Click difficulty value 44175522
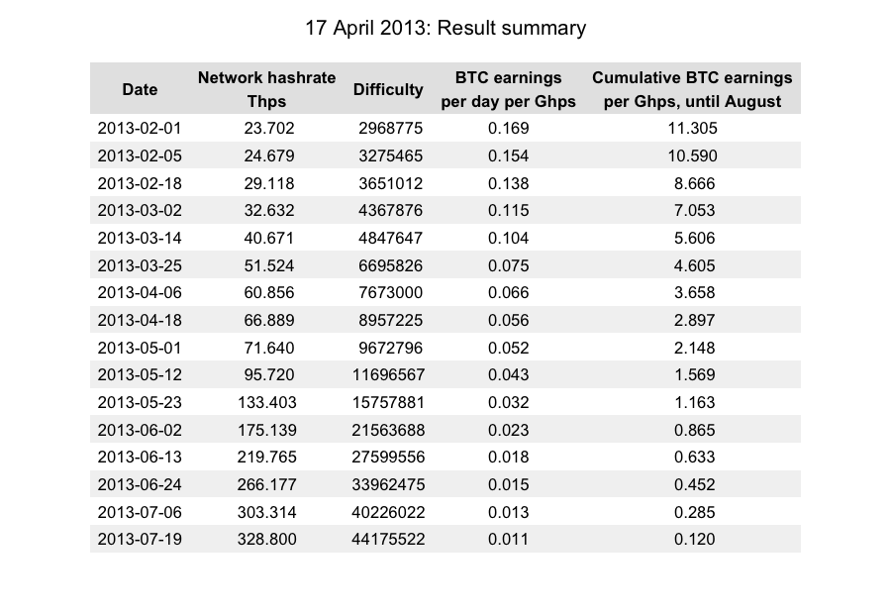The height and width of the screenshot is (615, 891). tap(388, 539)
